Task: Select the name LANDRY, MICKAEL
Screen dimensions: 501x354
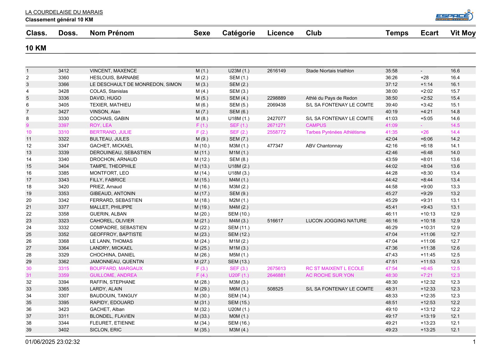Action: (111, 249)
